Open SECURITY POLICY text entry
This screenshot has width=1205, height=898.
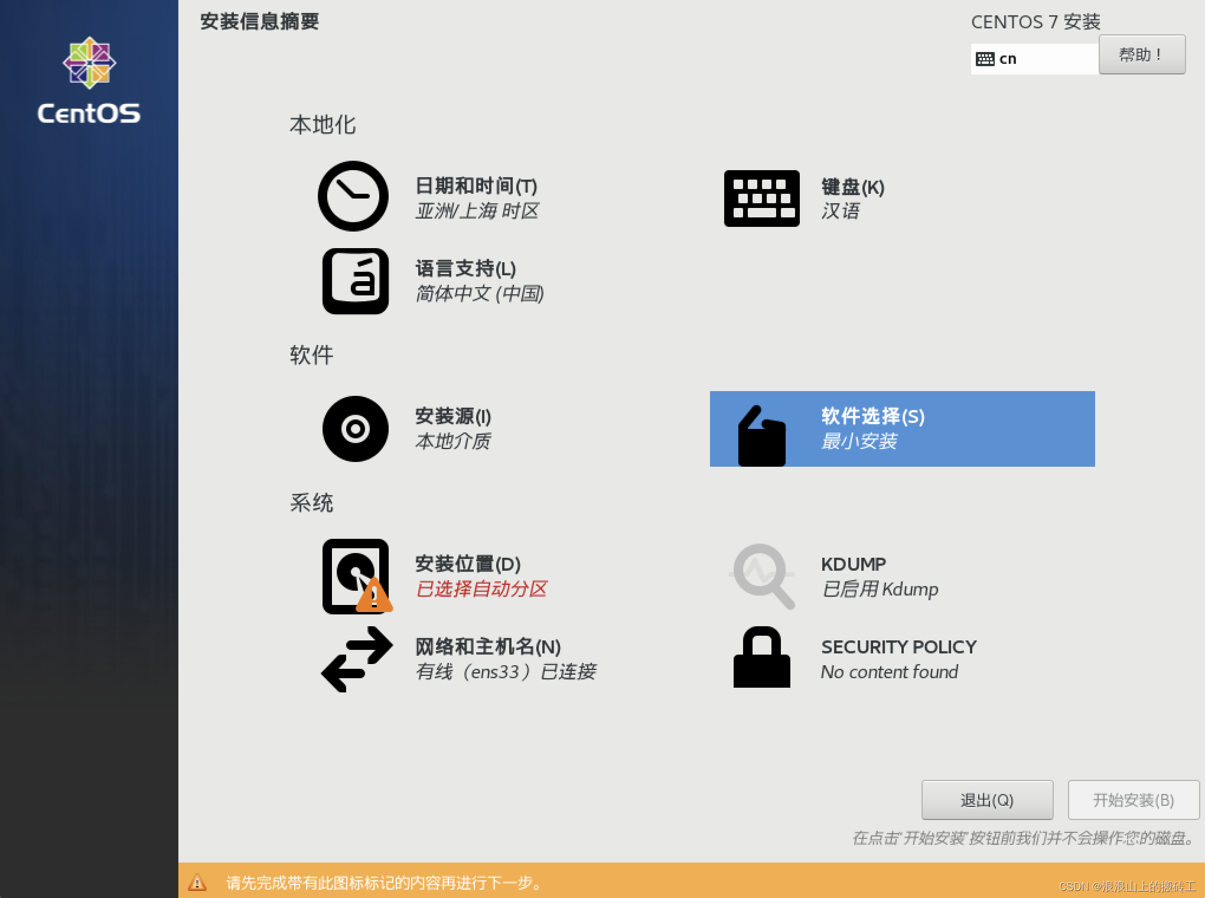pos(898,647)
